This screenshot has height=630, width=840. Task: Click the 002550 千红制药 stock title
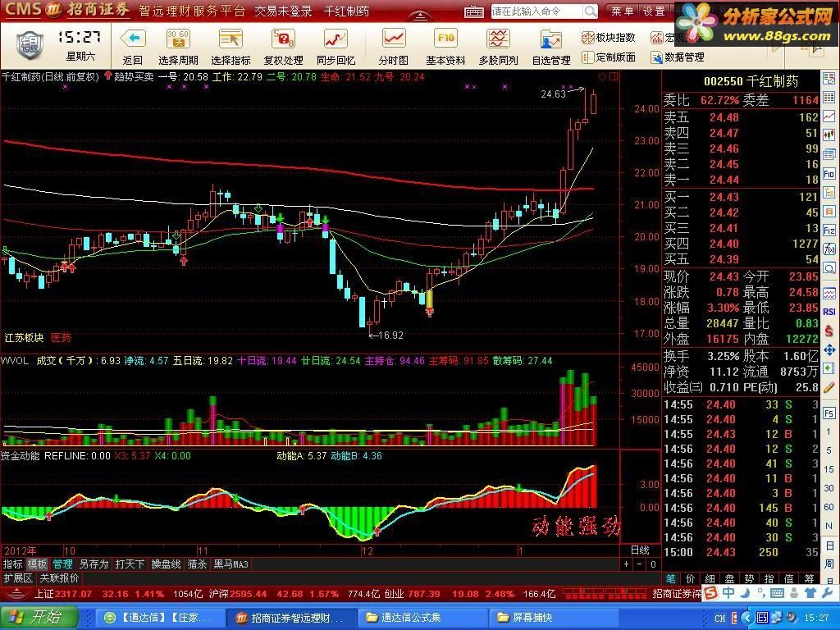(751, 81)
